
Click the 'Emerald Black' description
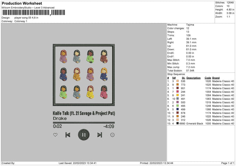(195, 124)
